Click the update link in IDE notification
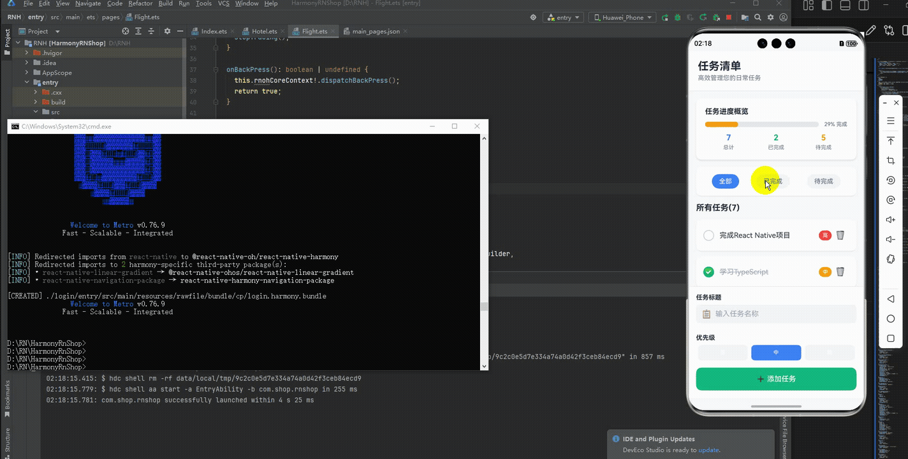The image size is (908, 459). click(x=708, y=450)
